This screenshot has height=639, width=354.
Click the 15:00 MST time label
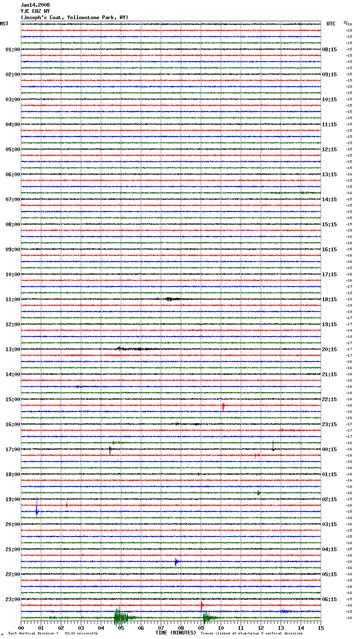13,399
